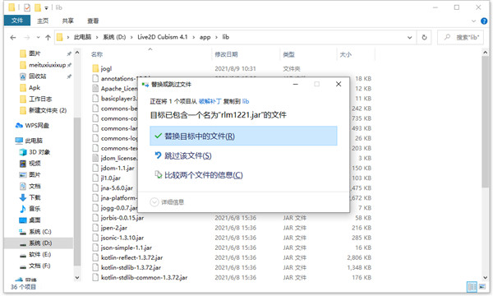Expand the address bar history dropdown
The width and height of the screenshot is (493, 296).
410,38
